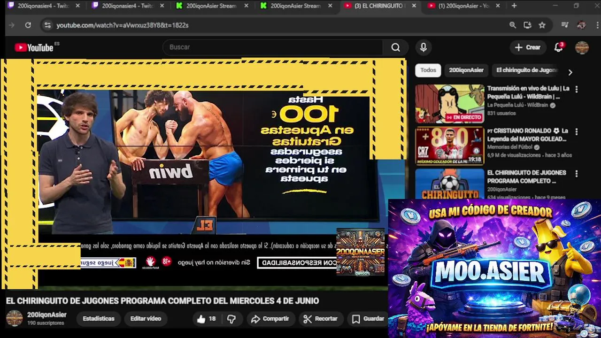Screen dimensions: 601x338
Task: Focus the Buscar search field
Action: point(272,47)
